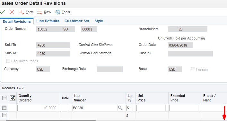Click the grid attachment paperclip icon
The height and width of the screenshot is (121, 227).
click(x=13, y=98)
